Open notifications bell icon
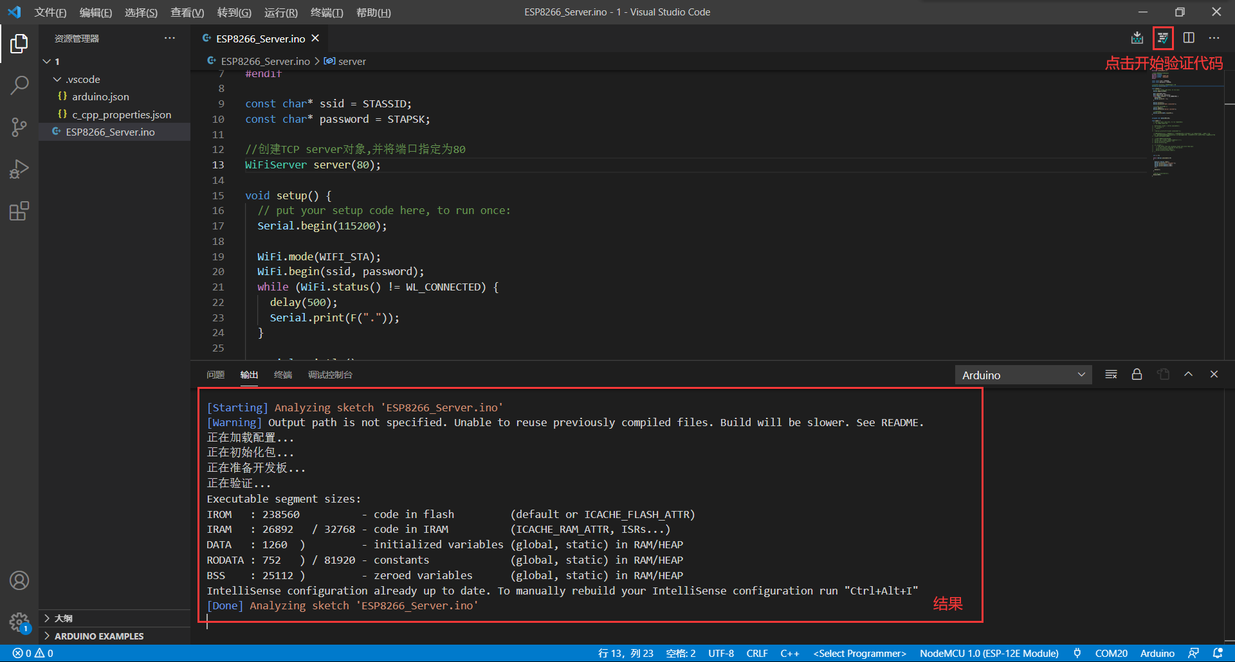The image size is (1235, 662). click(x=1218, y=653)
